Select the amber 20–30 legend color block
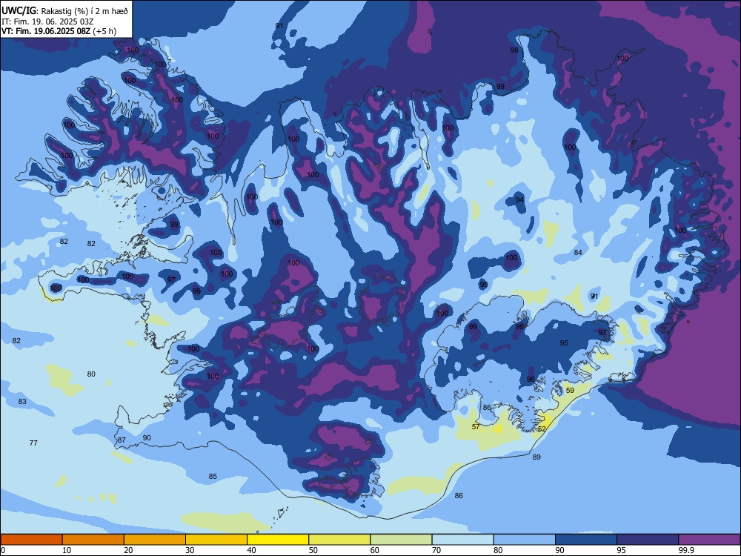This screenshot has width=741, height=556. 155,540
